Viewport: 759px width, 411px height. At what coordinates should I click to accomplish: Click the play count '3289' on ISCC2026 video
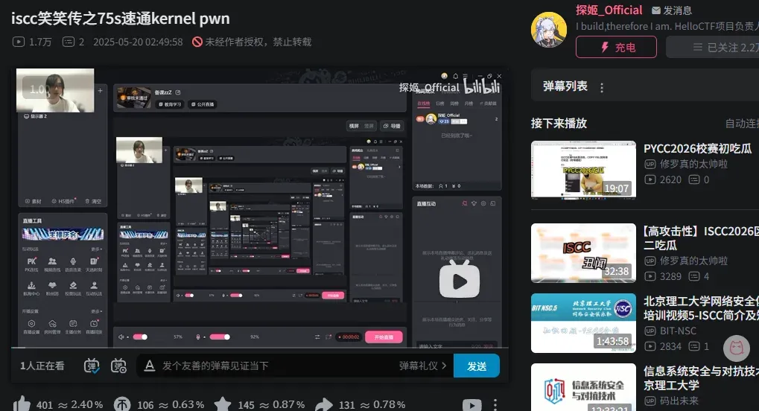point(670,276)
